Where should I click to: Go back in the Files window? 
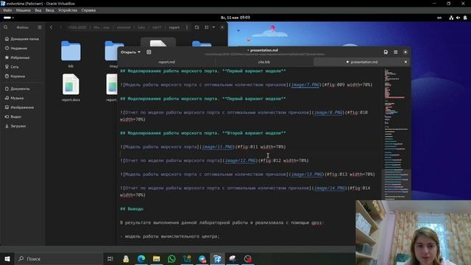pyautogui.click(x=51, y=27)
